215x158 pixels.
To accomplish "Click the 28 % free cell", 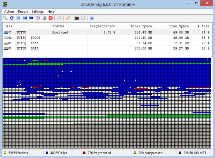I will [x=205, y=48].
